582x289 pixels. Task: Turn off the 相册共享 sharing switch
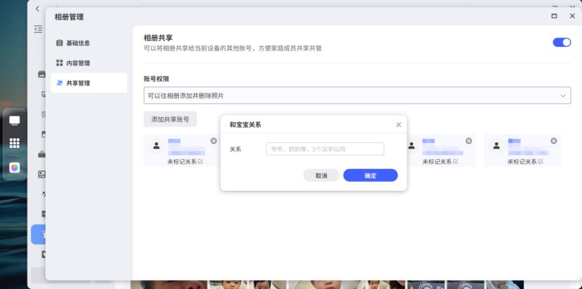click(x=562, y=42)
